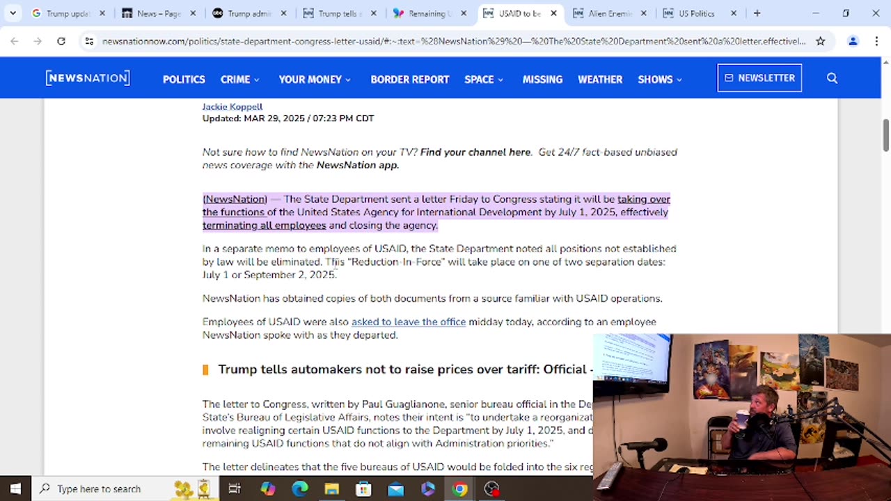This screenshot has height=501, width=891.
Task: Open the 'NewsNation app' link
Action: [x=356, y=165]
